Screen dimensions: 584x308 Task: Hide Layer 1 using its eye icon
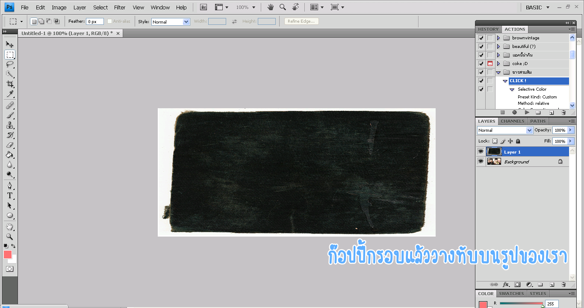pyautogui.click(x=481, y=151)
